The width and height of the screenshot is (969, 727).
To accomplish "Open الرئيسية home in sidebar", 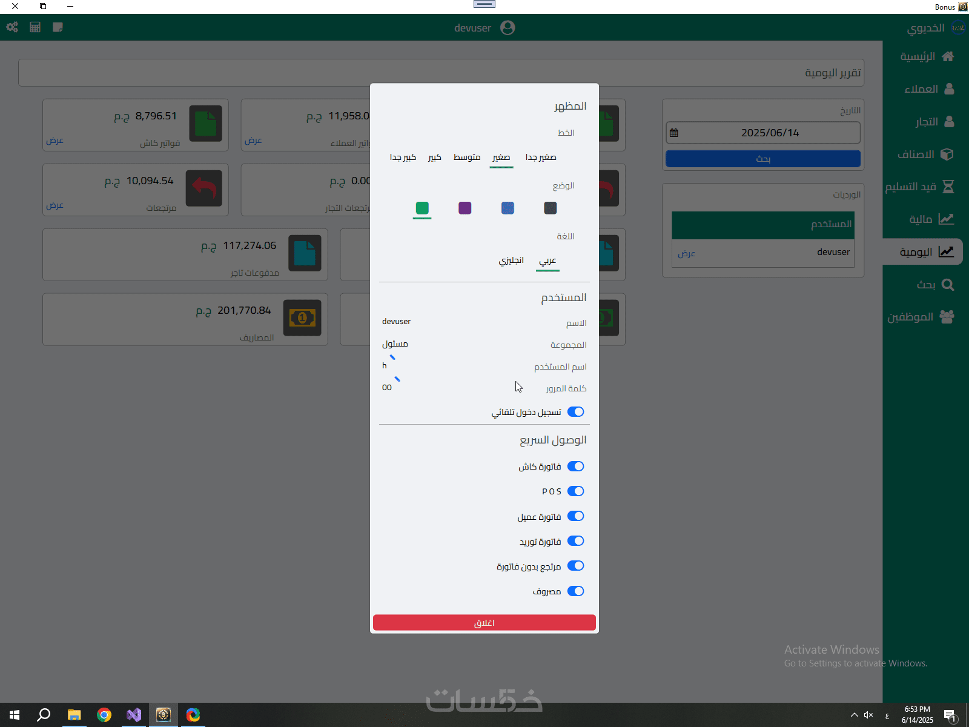I will (x=926, y=56).
